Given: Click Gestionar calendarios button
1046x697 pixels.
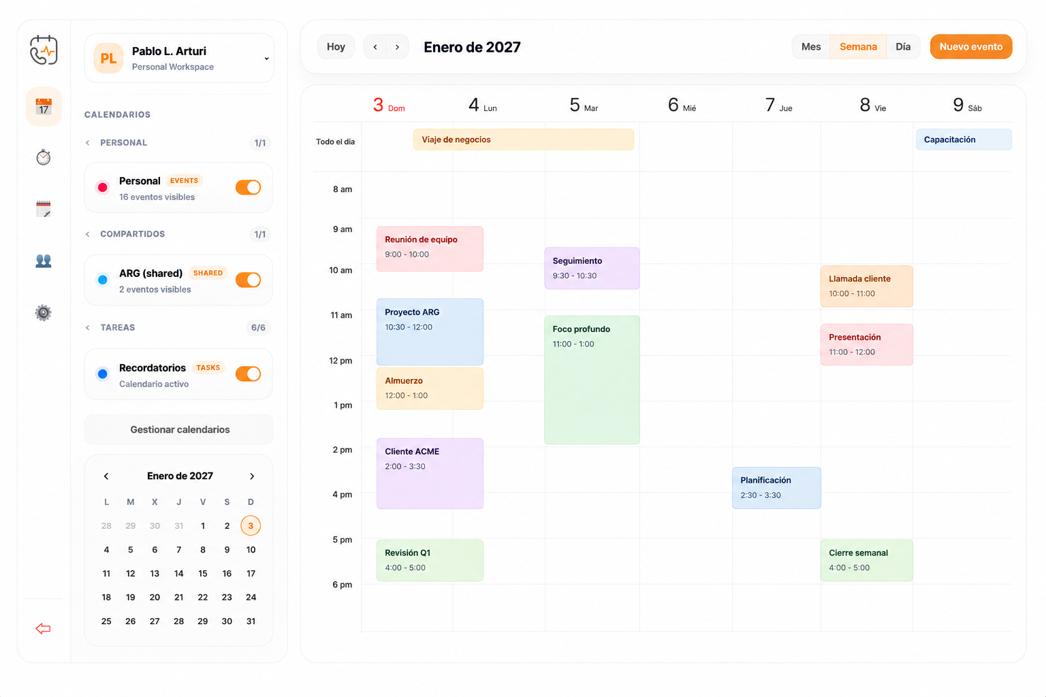Looking at the screenshot, I should (x=179, y=429).
